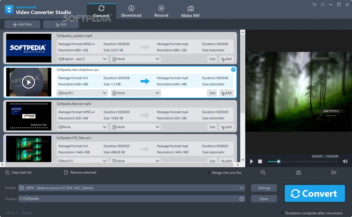Open the main menu list icon top right

(x=322, y=4)
